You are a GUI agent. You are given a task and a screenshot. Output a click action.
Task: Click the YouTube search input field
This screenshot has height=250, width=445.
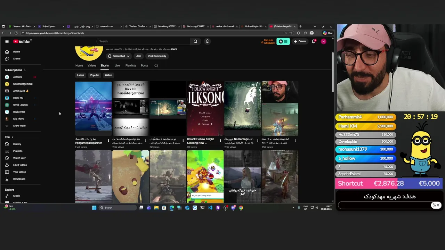tap(143, 41)
